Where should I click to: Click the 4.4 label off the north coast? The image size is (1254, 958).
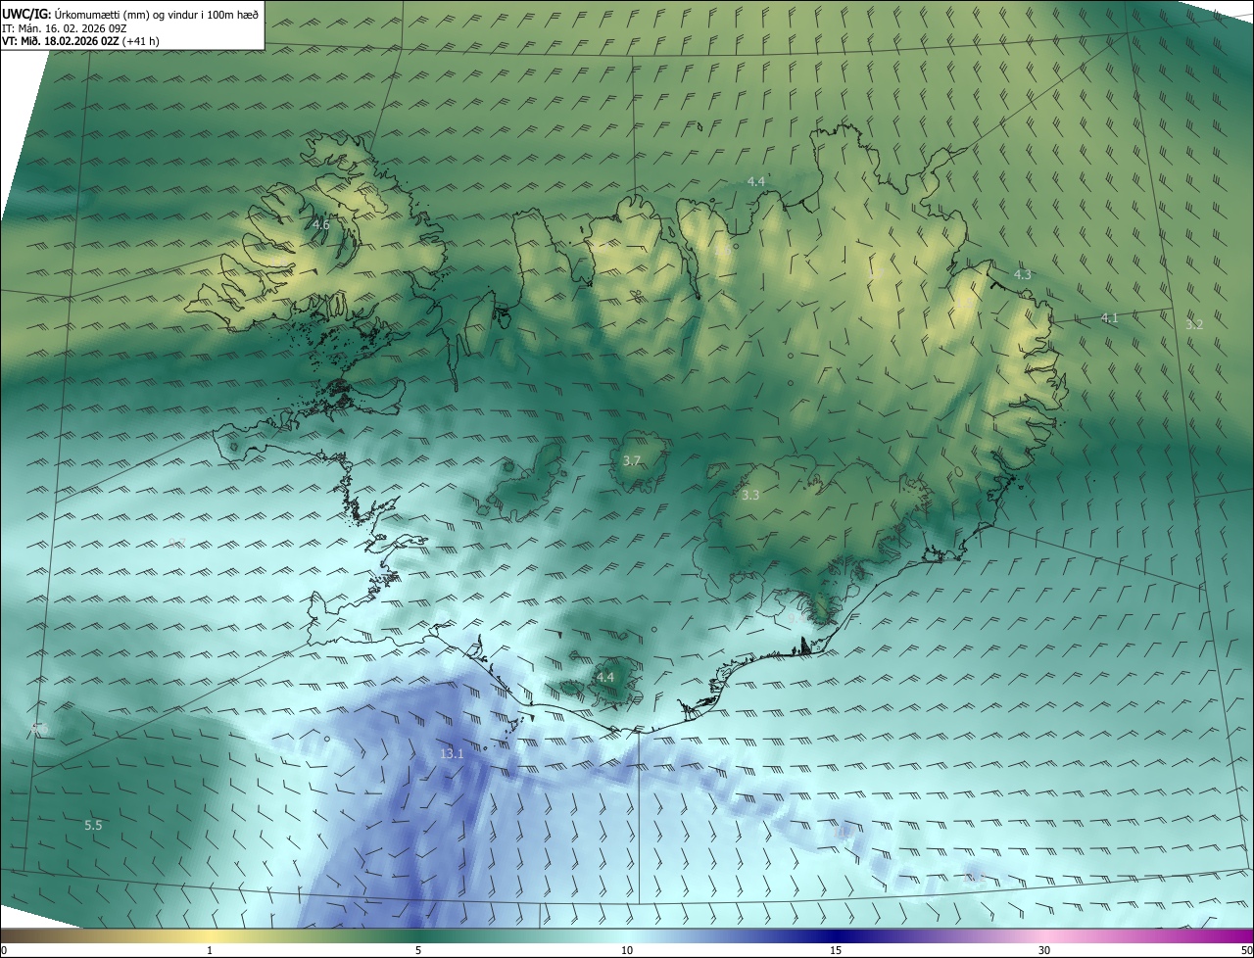tap(756, 182)
